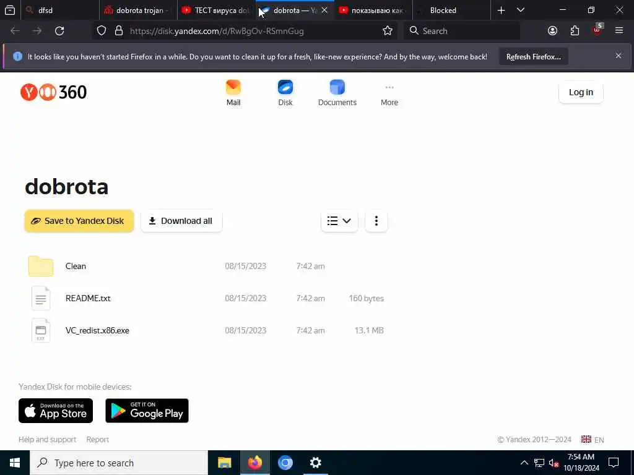Switch to the показываю как tab
The height and width of the screenshot is (475, 634).
click(373, 11)
